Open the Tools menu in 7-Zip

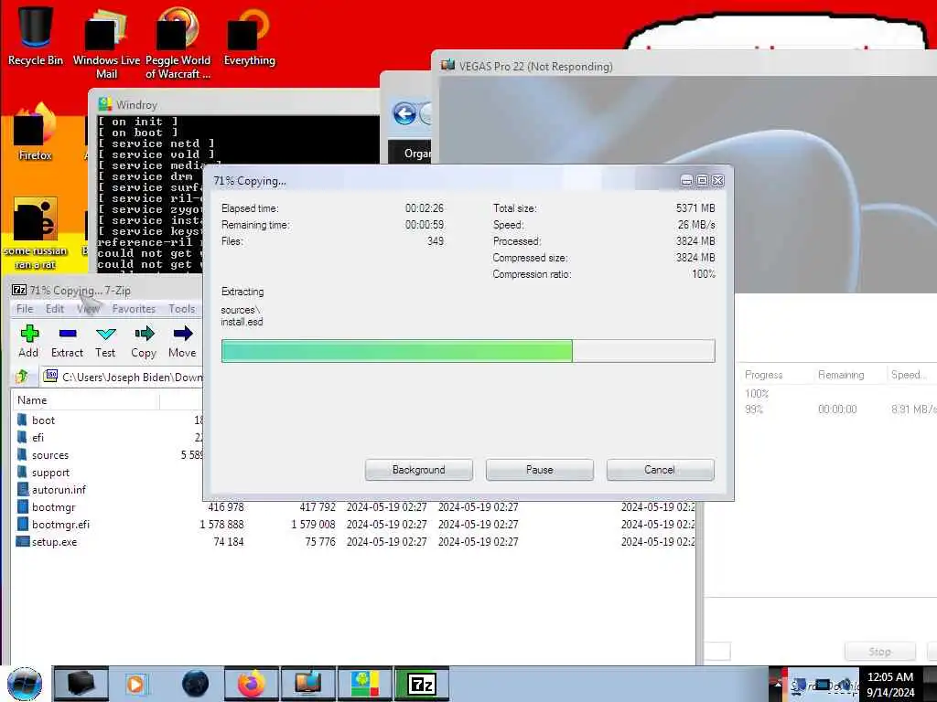(x=182, y=309)
